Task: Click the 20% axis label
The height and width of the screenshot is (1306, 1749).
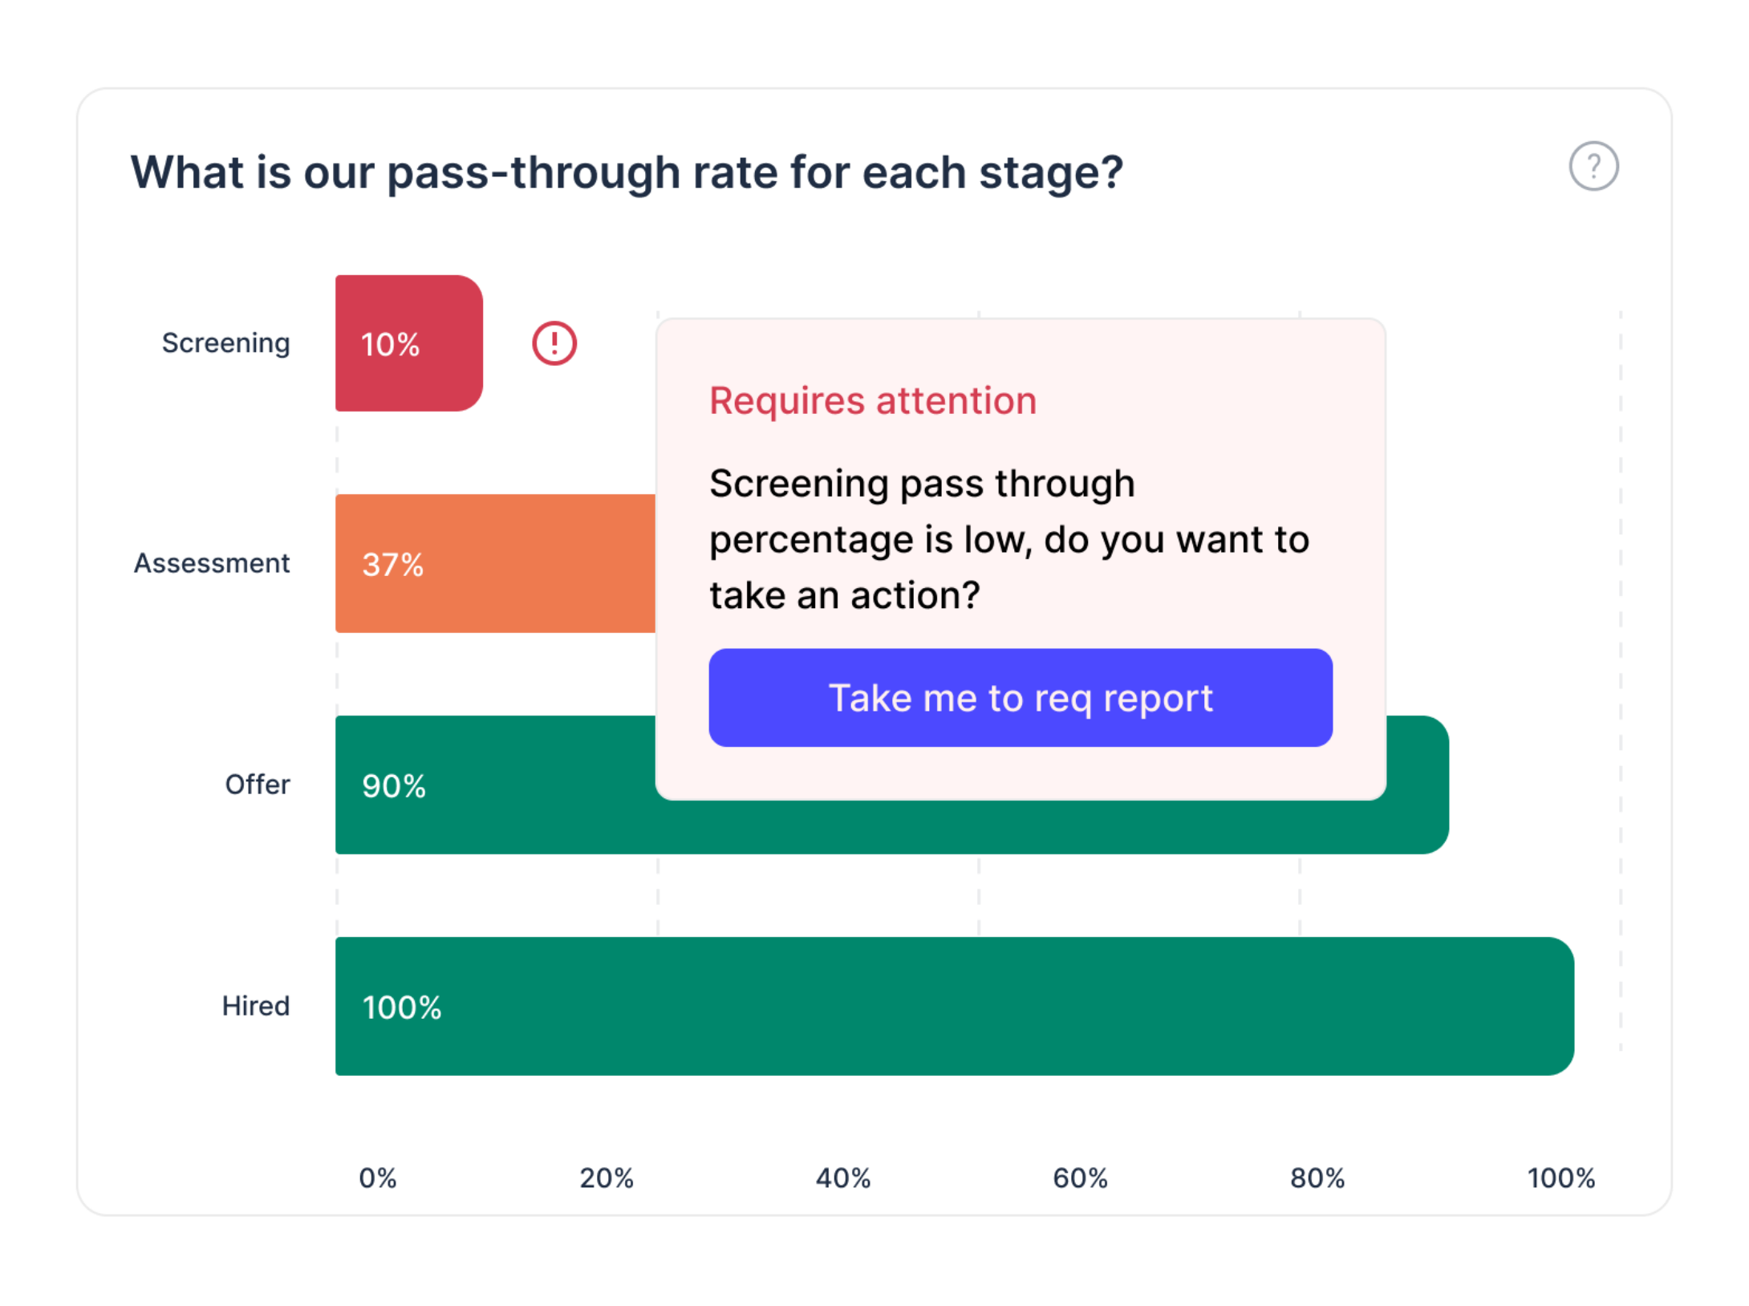Action: pyautogui.click(x=606, y=1178)
